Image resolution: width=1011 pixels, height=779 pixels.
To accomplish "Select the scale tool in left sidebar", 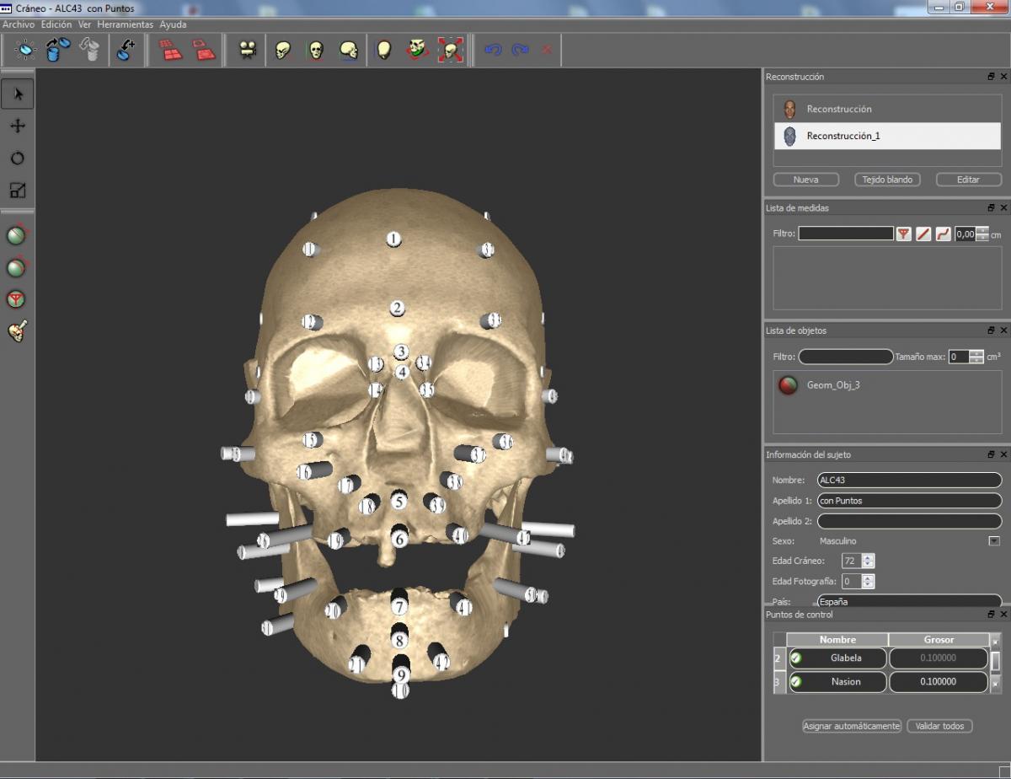I will pyautogui.click(x=18, y=191).
